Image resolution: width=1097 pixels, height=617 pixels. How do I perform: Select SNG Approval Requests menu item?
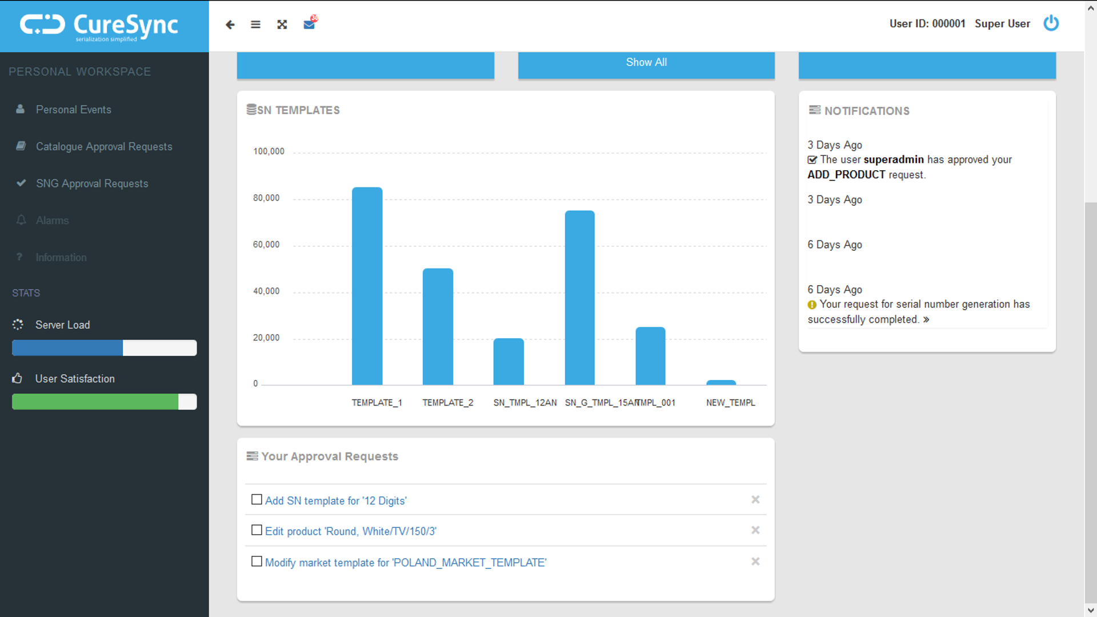(91, 183)
